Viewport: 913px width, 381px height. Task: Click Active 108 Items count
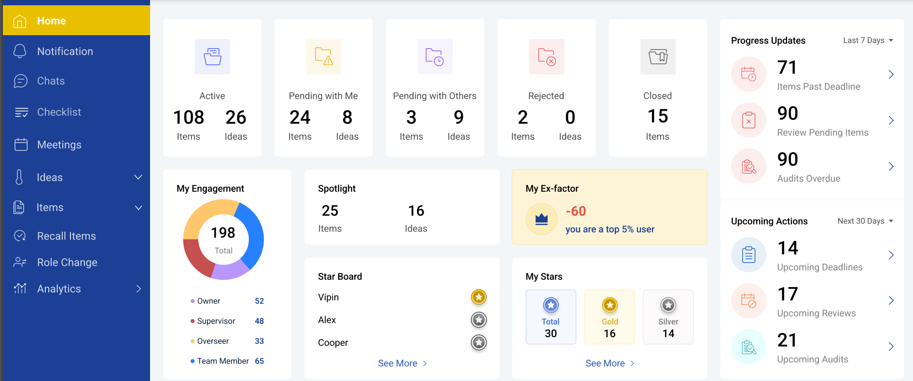point(189,117)
